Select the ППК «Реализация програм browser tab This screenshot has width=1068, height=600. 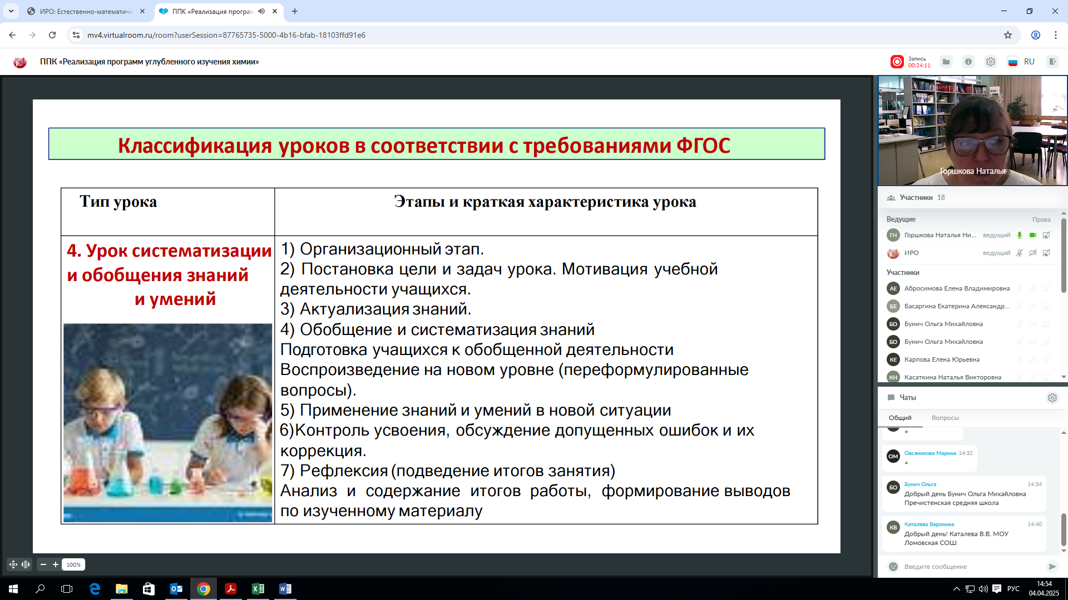click(x=218, y=11)
